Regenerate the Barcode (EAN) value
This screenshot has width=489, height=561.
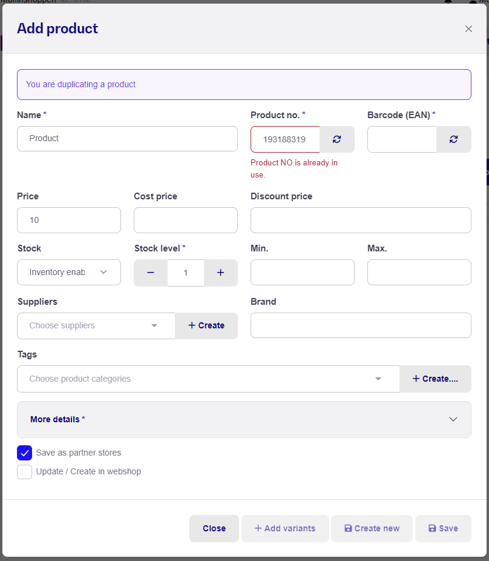click(x=453, y=139)
